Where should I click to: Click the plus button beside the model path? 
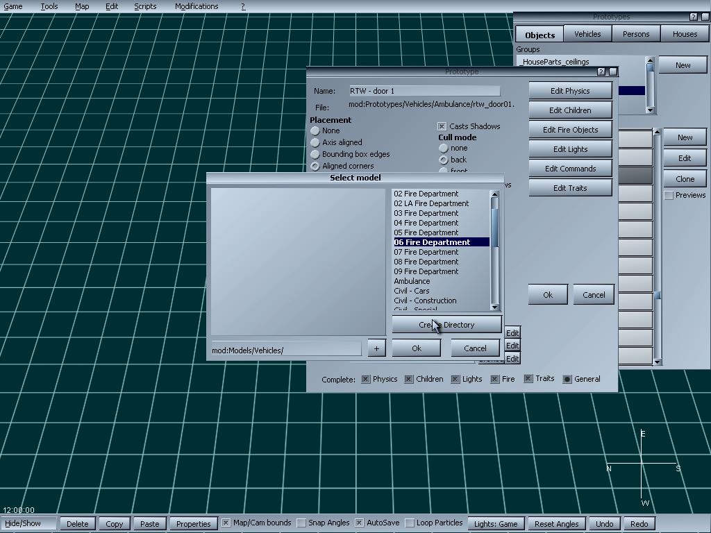click(x=376, y=348)
